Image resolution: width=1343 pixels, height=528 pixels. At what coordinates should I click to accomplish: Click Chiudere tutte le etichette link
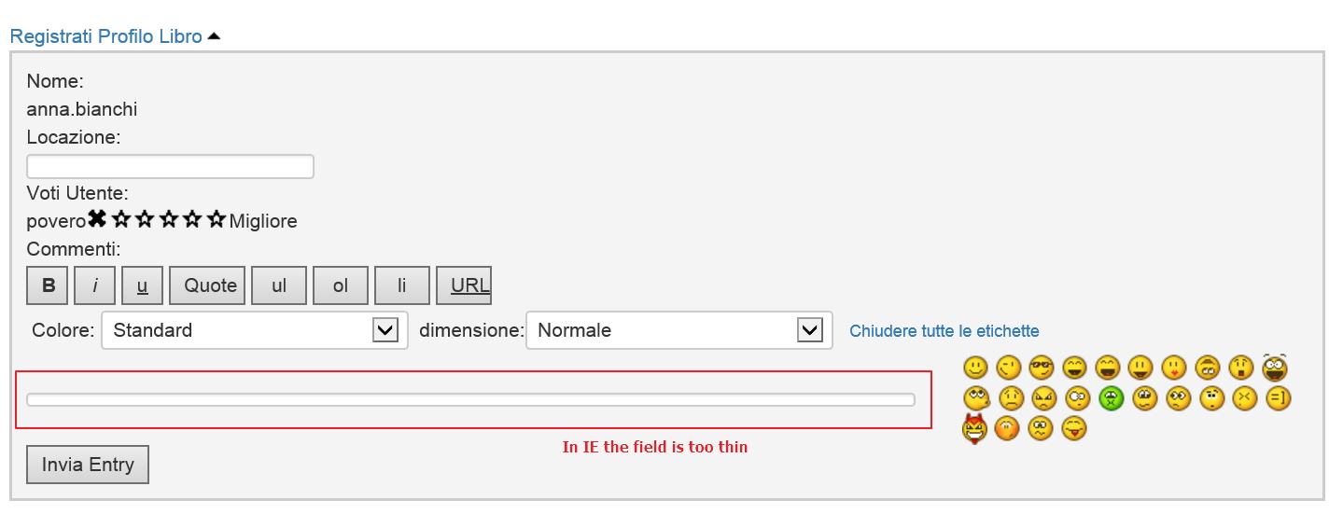(944, 331)
